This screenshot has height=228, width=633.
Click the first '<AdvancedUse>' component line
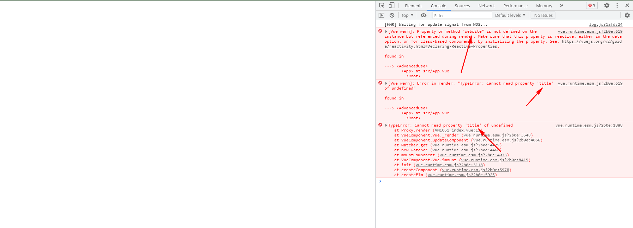412,66
